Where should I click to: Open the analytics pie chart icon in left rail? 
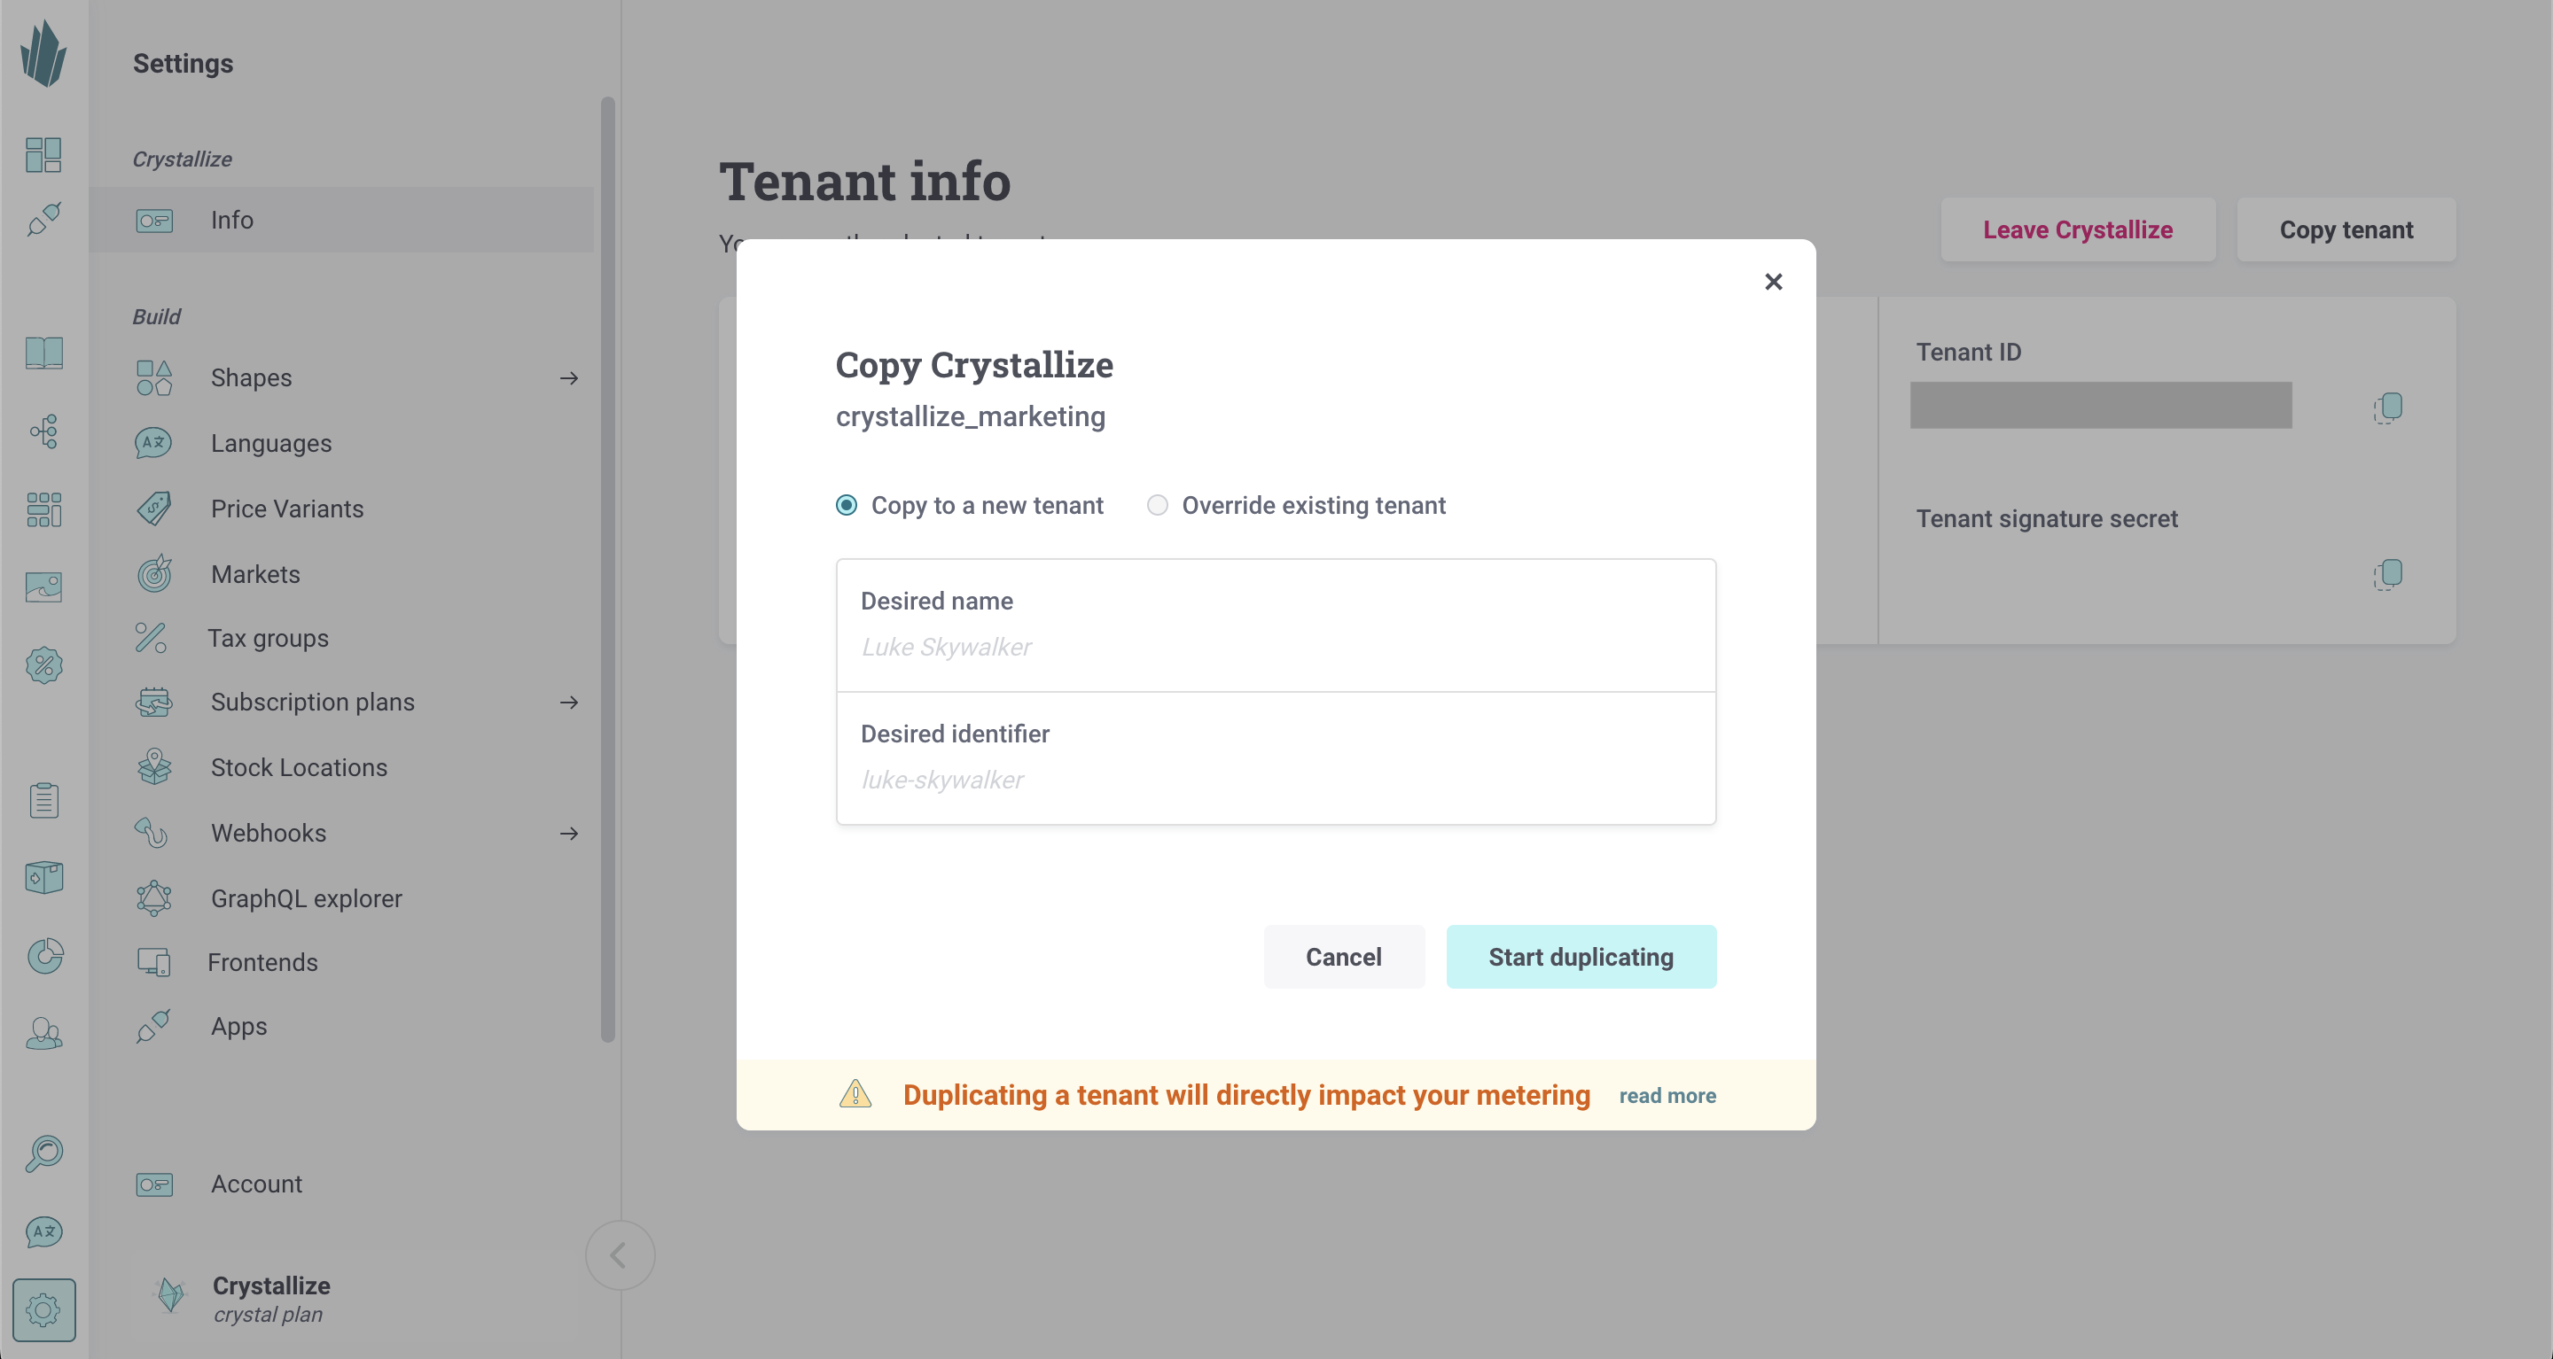click(43, 955)
